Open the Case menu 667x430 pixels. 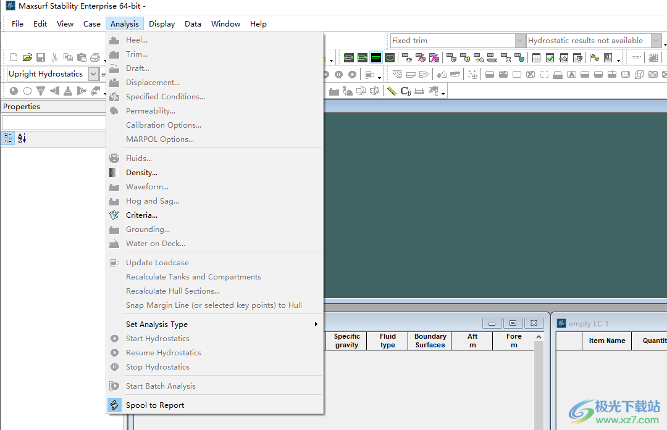coord(92,24)
